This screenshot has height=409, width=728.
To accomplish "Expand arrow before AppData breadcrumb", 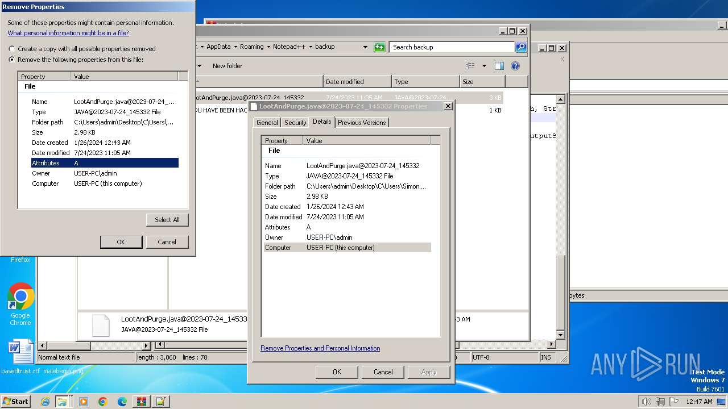I will click(202, 47).
